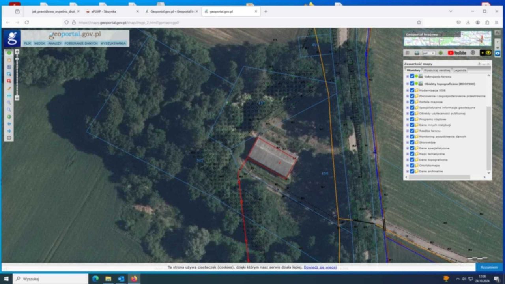Click the blue eye accessibility icon
The image size is (505, 284).
click(x=498, y=53)
